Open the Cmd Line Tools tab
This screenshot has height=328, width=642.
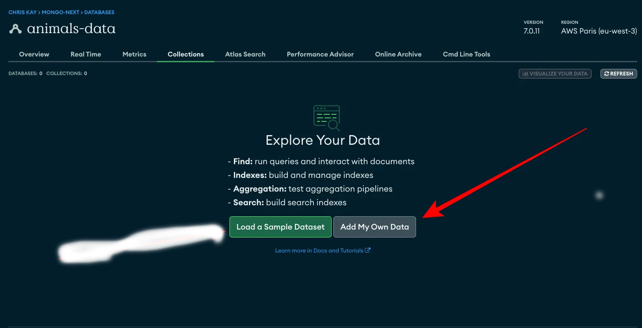tap(466, 54)
